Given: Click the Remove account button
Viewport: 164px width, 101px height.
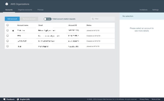Looking at the screenshot, I should 29,19.
